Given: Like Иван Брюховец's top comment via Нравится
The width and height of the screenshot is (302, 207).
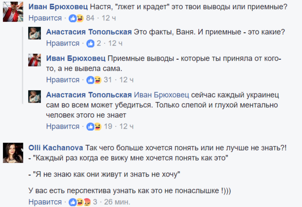Looking at the screenshot, I should [x=45, y=18].
